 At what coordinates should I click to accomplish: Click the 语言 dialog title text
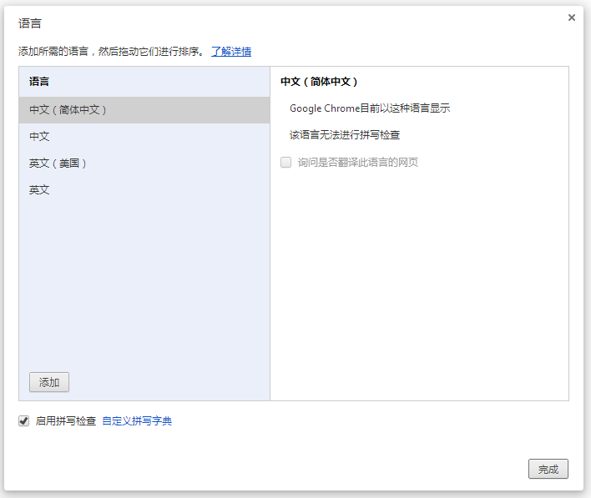click(30, 23)
